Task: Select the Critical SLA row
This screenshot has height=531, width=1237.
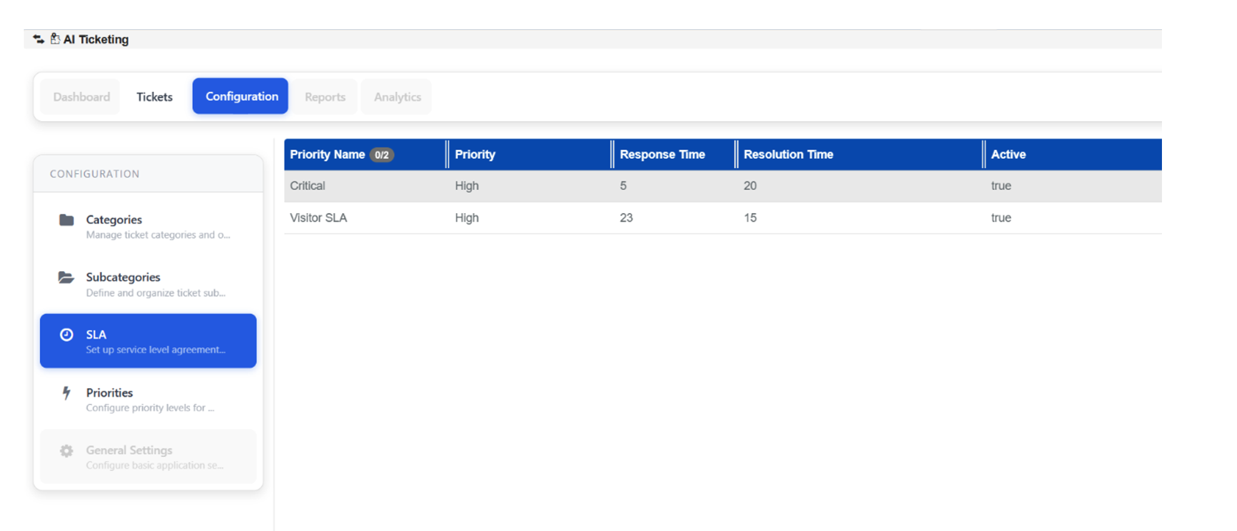Action: tap(307, 186)
